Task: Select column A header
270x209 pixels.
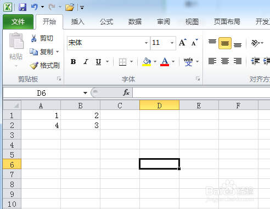Action: 41,105
